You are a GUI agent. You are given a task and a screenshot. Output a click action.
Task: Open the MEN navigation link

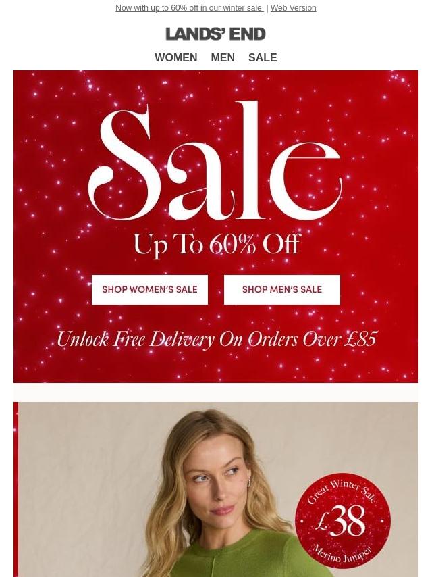pyautogui.click(x=223, y=57)
